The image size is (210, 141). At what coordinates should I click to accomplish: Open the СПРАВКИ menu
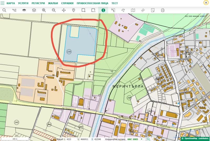pos(67,3)
